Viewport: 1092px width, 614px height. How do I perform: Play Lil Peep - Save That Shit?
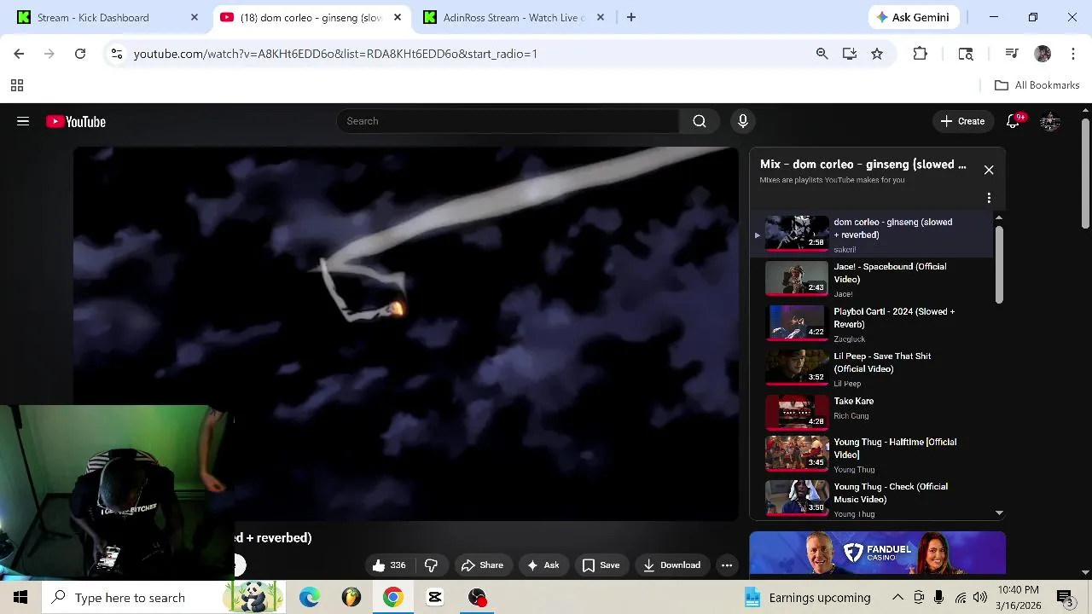[872, 368]
